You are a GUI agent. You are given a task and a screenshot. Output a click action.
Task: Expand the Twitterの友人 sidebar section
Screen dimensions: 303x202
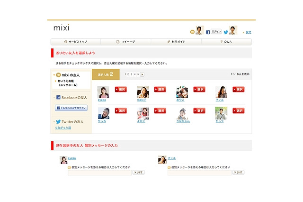coord(54,122)
